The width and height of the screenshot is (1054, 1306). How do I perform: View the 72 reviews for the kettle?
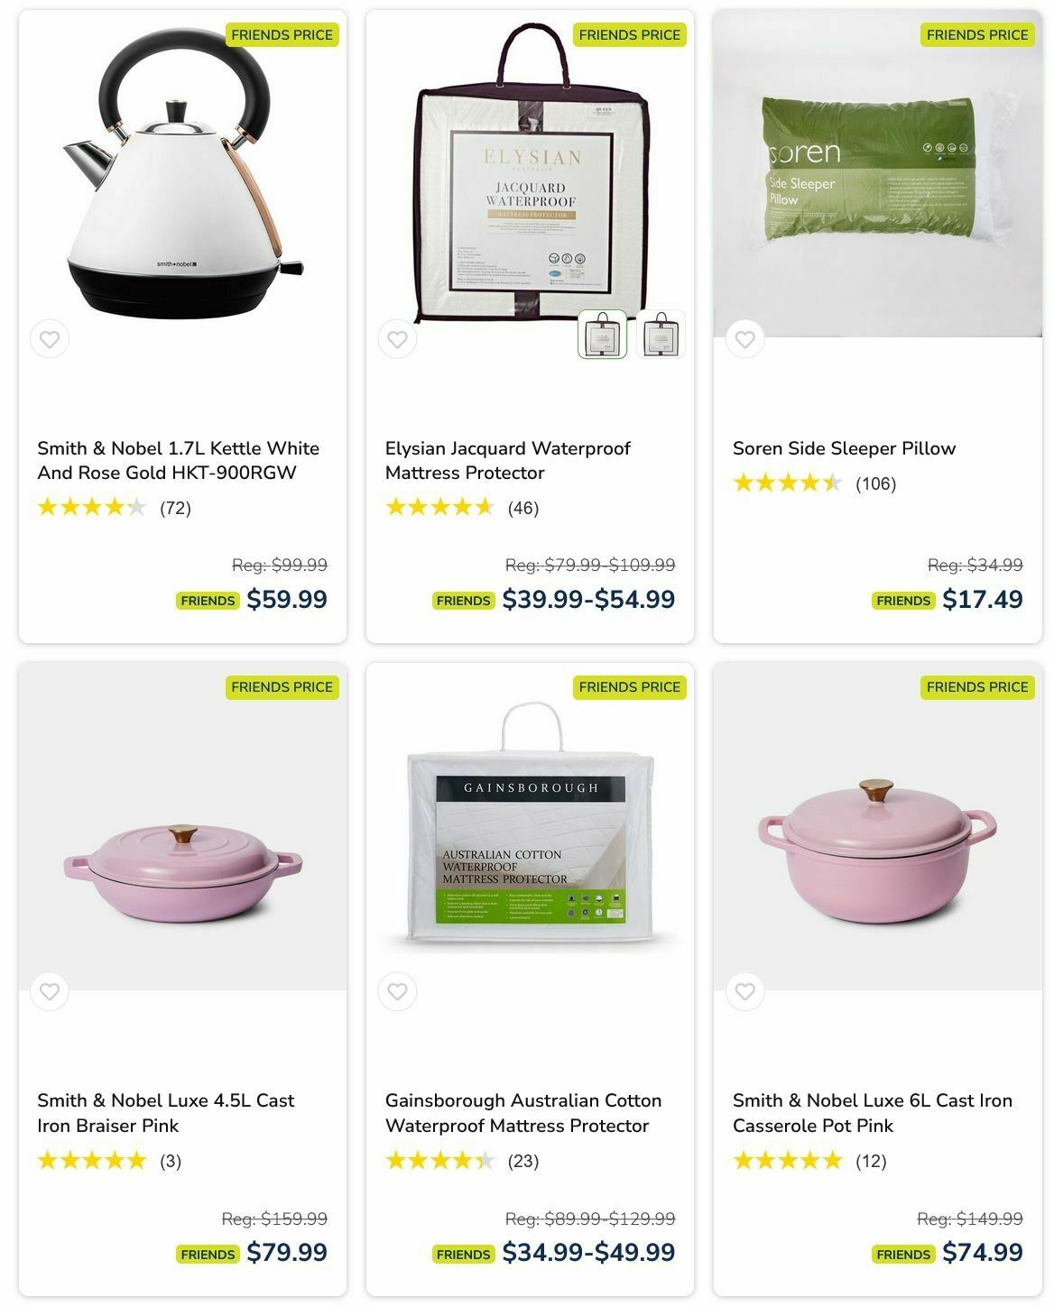coord(114,508)
